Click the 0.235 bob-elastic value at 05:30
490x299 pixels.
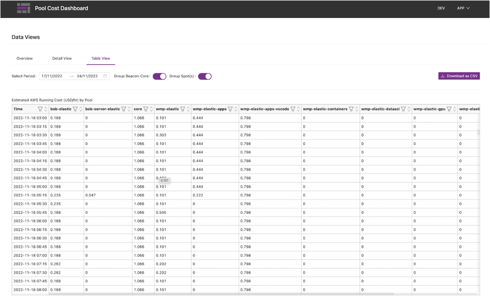point(55,204)
